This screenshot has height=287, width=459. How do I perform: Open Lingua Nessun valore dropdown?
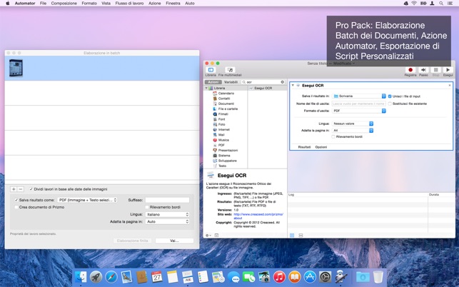pos(353,124)
